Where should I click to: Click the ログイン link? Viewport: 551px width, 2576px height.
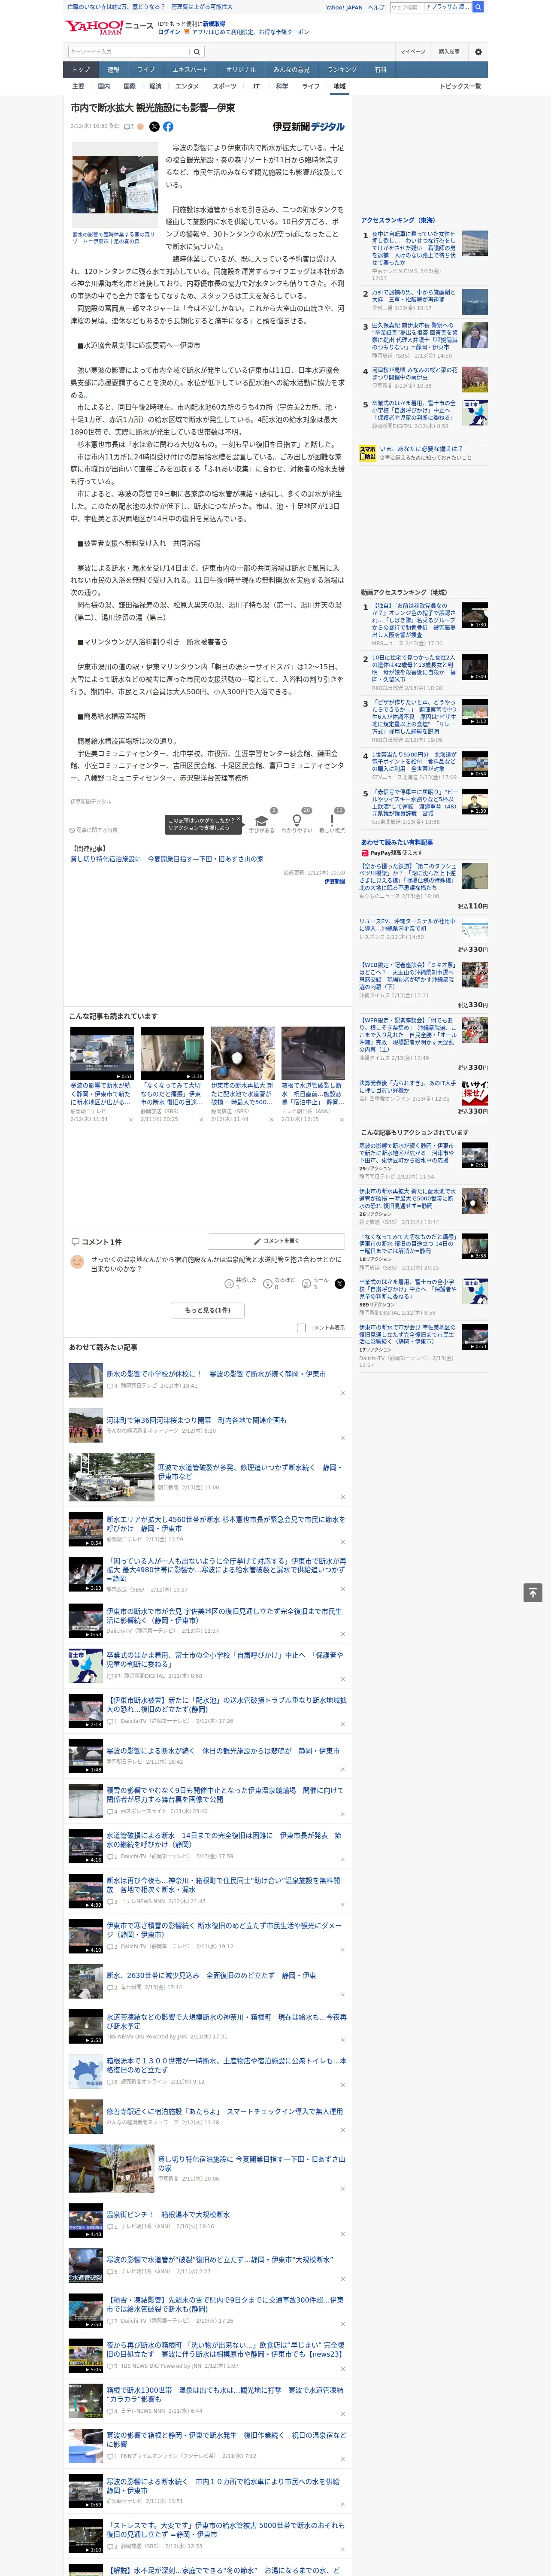click(x=169, y=32)
